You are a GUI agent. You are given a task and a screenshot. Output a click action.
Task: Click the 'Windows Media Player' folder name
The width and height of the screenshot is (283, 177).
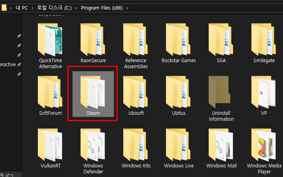(x=264, y=169)
